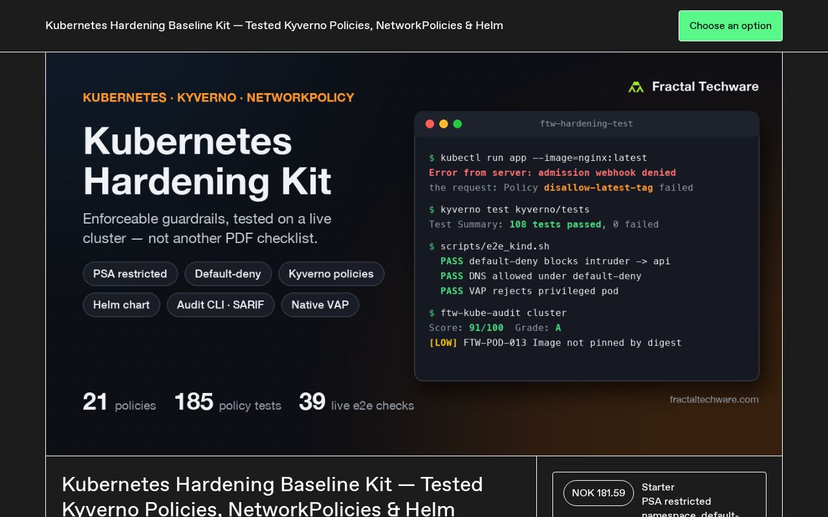Click the "PSA restricted" pill

point(130,274)
